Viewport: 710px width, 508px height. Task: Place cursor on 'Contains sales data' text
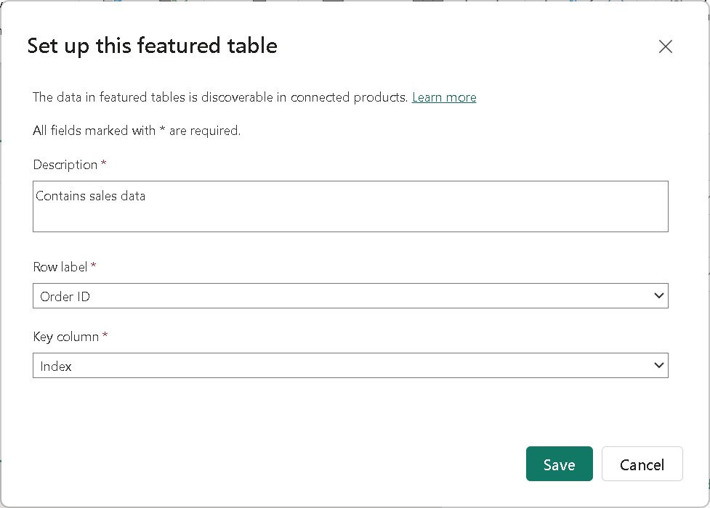(91, 196)
